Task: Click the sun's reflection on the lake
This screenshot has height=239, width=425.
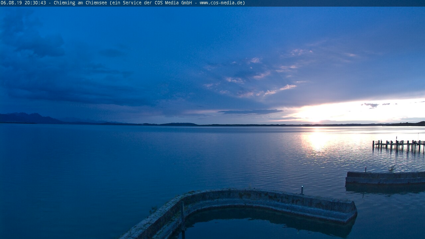Action: (317, 139)
